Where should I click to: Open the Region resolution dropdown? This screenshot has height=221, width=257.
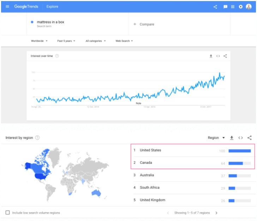216,138
